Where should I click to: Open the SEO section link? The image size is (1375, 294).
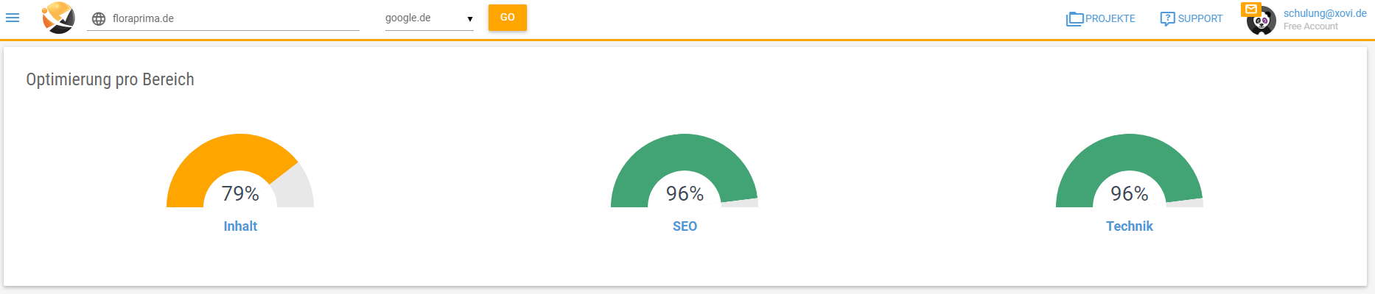click(x=685, y=226)
